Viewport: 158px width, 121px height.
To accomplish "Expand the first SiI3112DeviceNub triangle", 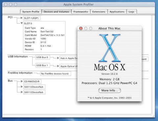I will pos(22,86).
